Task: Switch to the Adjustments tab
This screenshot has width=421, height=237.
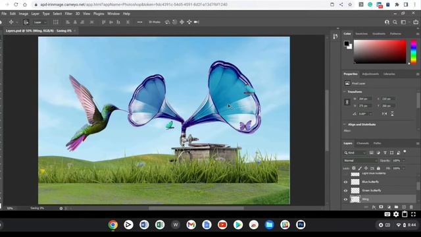Action: pos(370,74)
